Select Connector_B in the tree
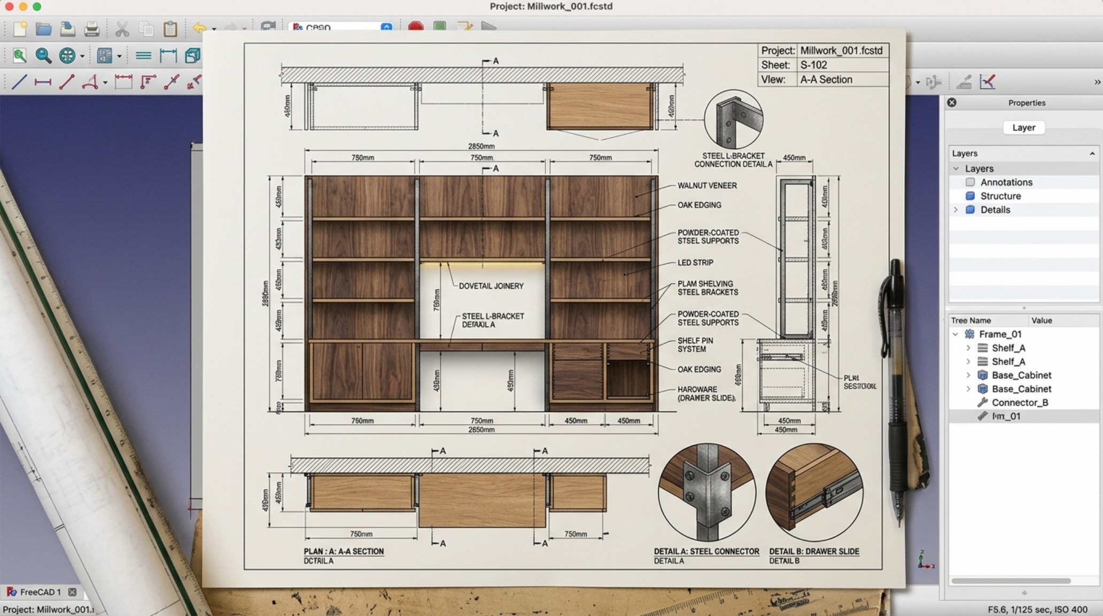Image resolution: width=1103 pixels, height=616 pixels. (x=1020, y=403)
